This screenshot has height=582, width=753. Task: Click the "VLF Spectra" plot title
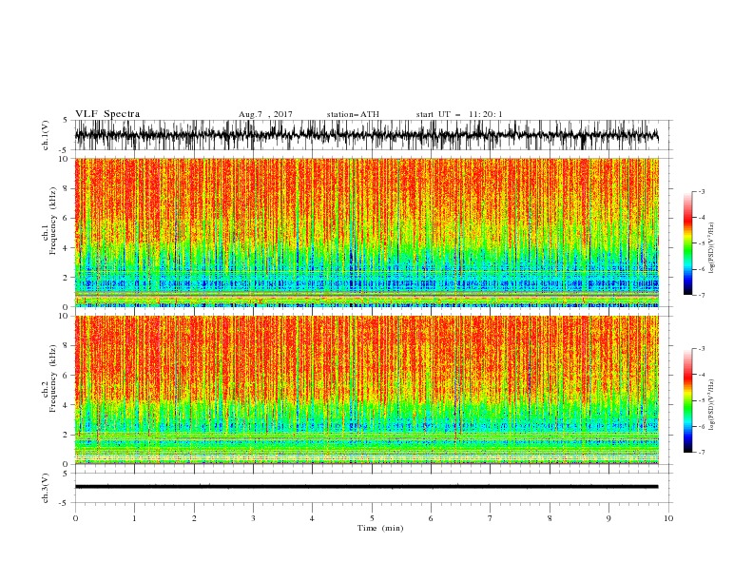(107, 114)
